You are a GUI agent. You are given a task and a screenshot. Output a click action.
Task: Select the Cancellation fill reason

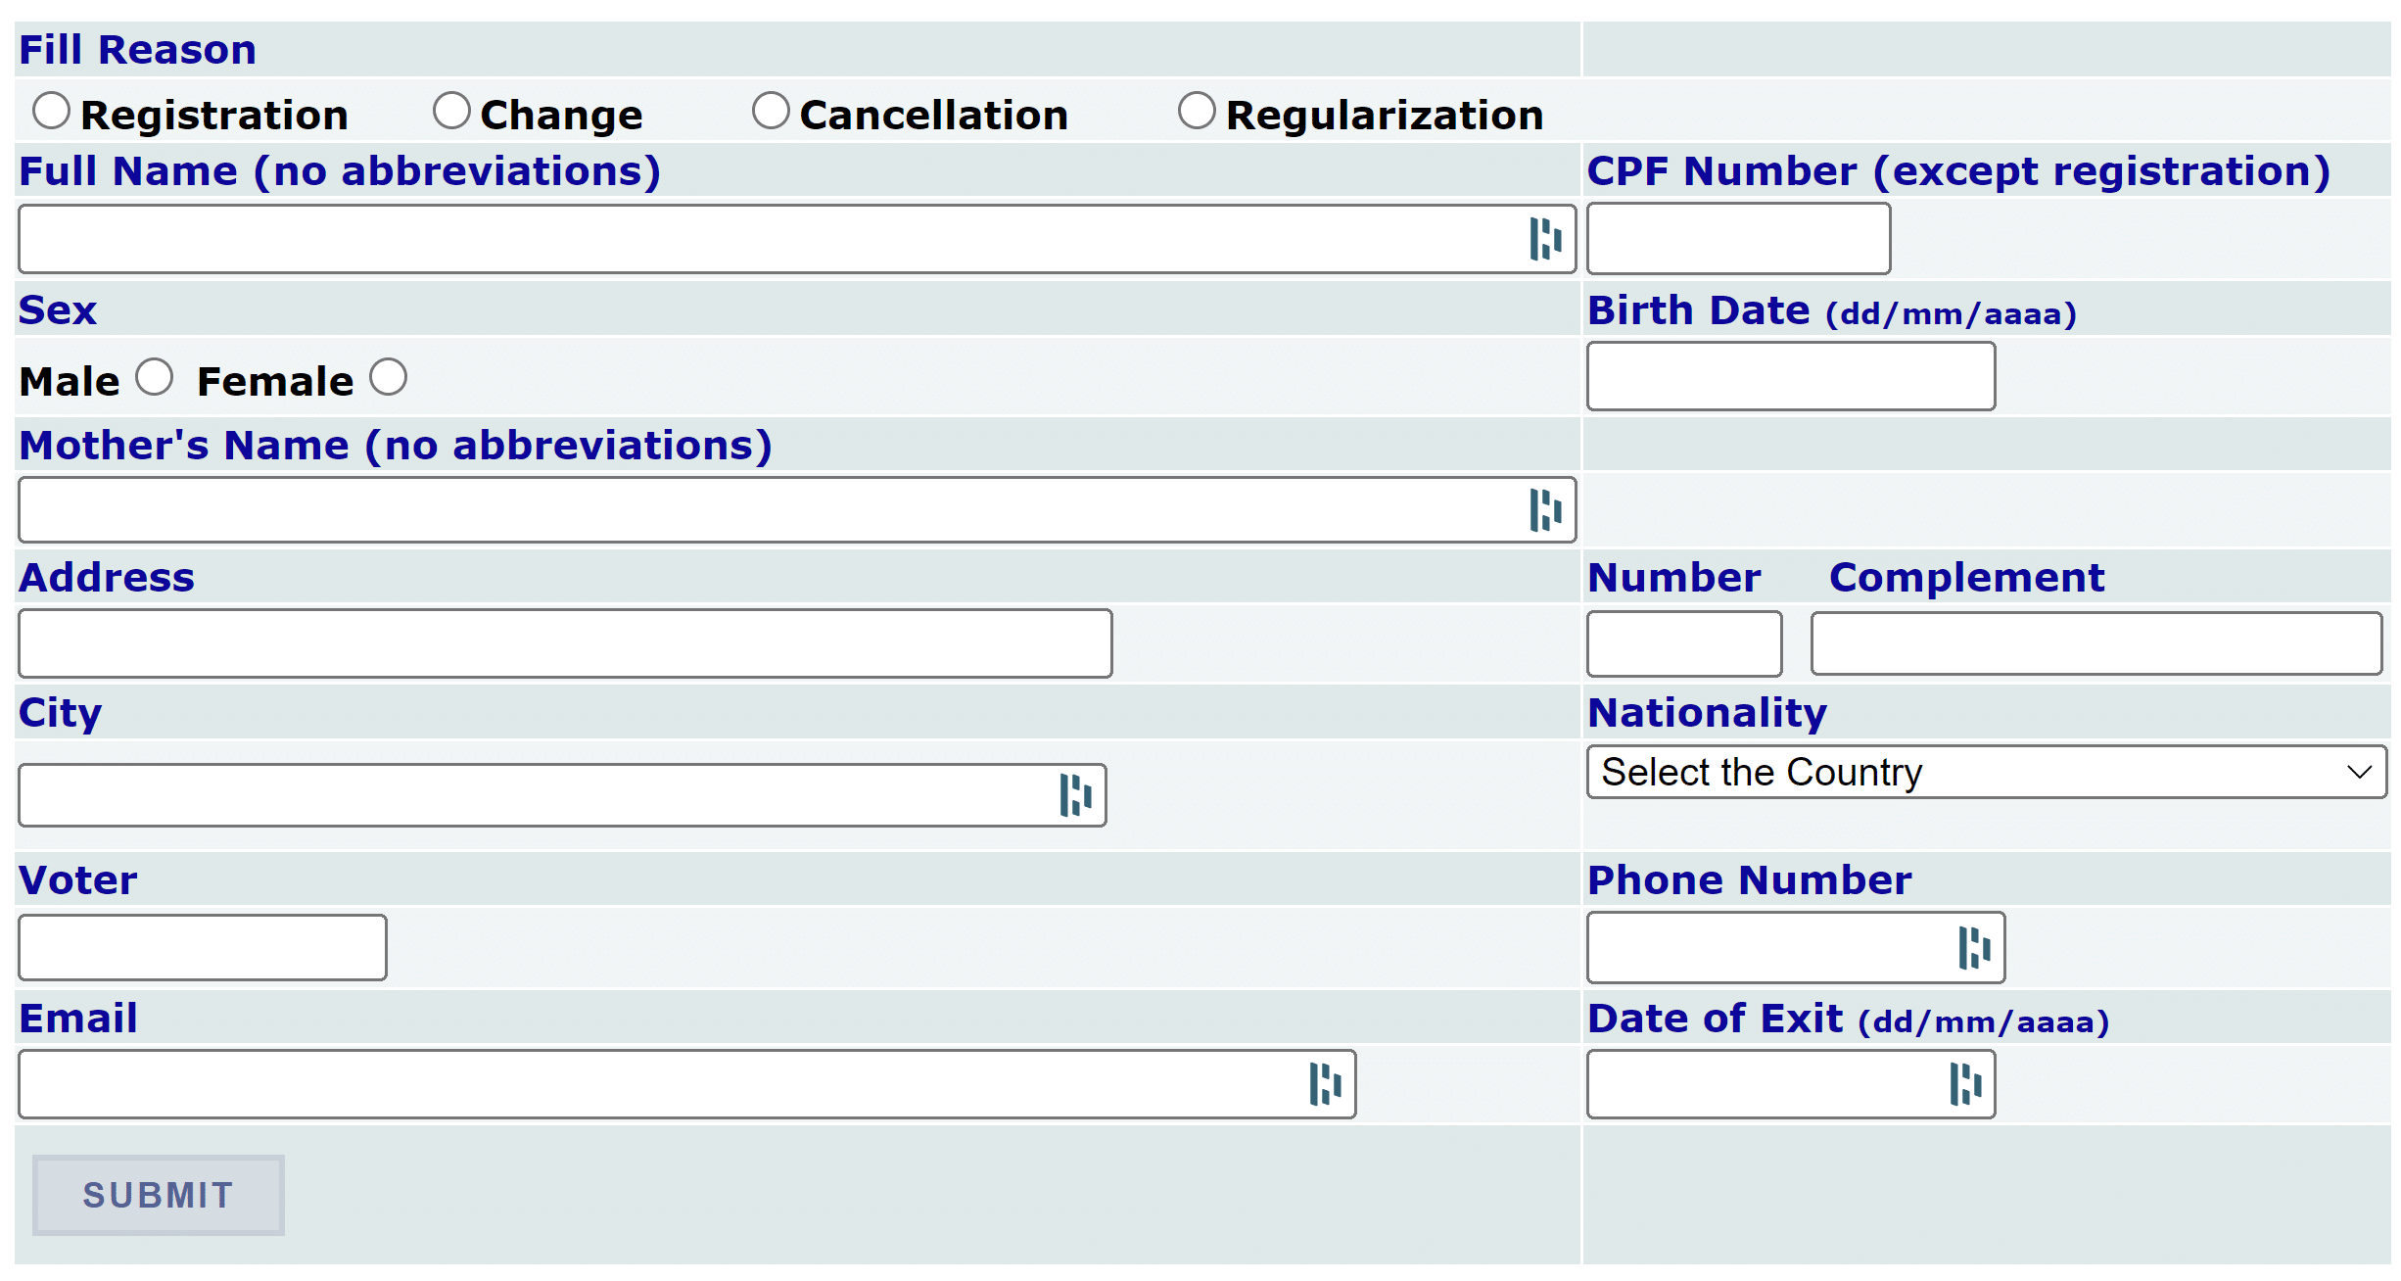click(771, 111)
